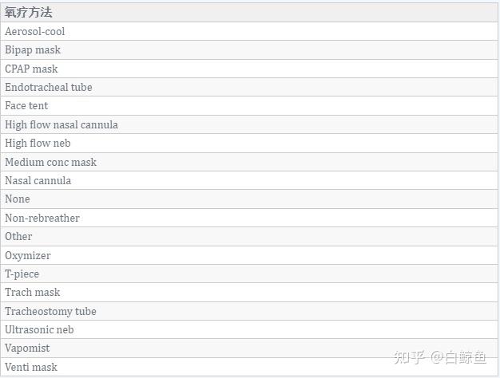
Task: Click the Trach mask entry
Action: [x=249, y=293]
